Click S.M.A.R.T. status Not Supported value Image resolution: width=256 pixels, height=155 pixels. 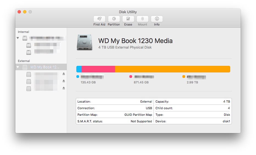pos(141,121)
